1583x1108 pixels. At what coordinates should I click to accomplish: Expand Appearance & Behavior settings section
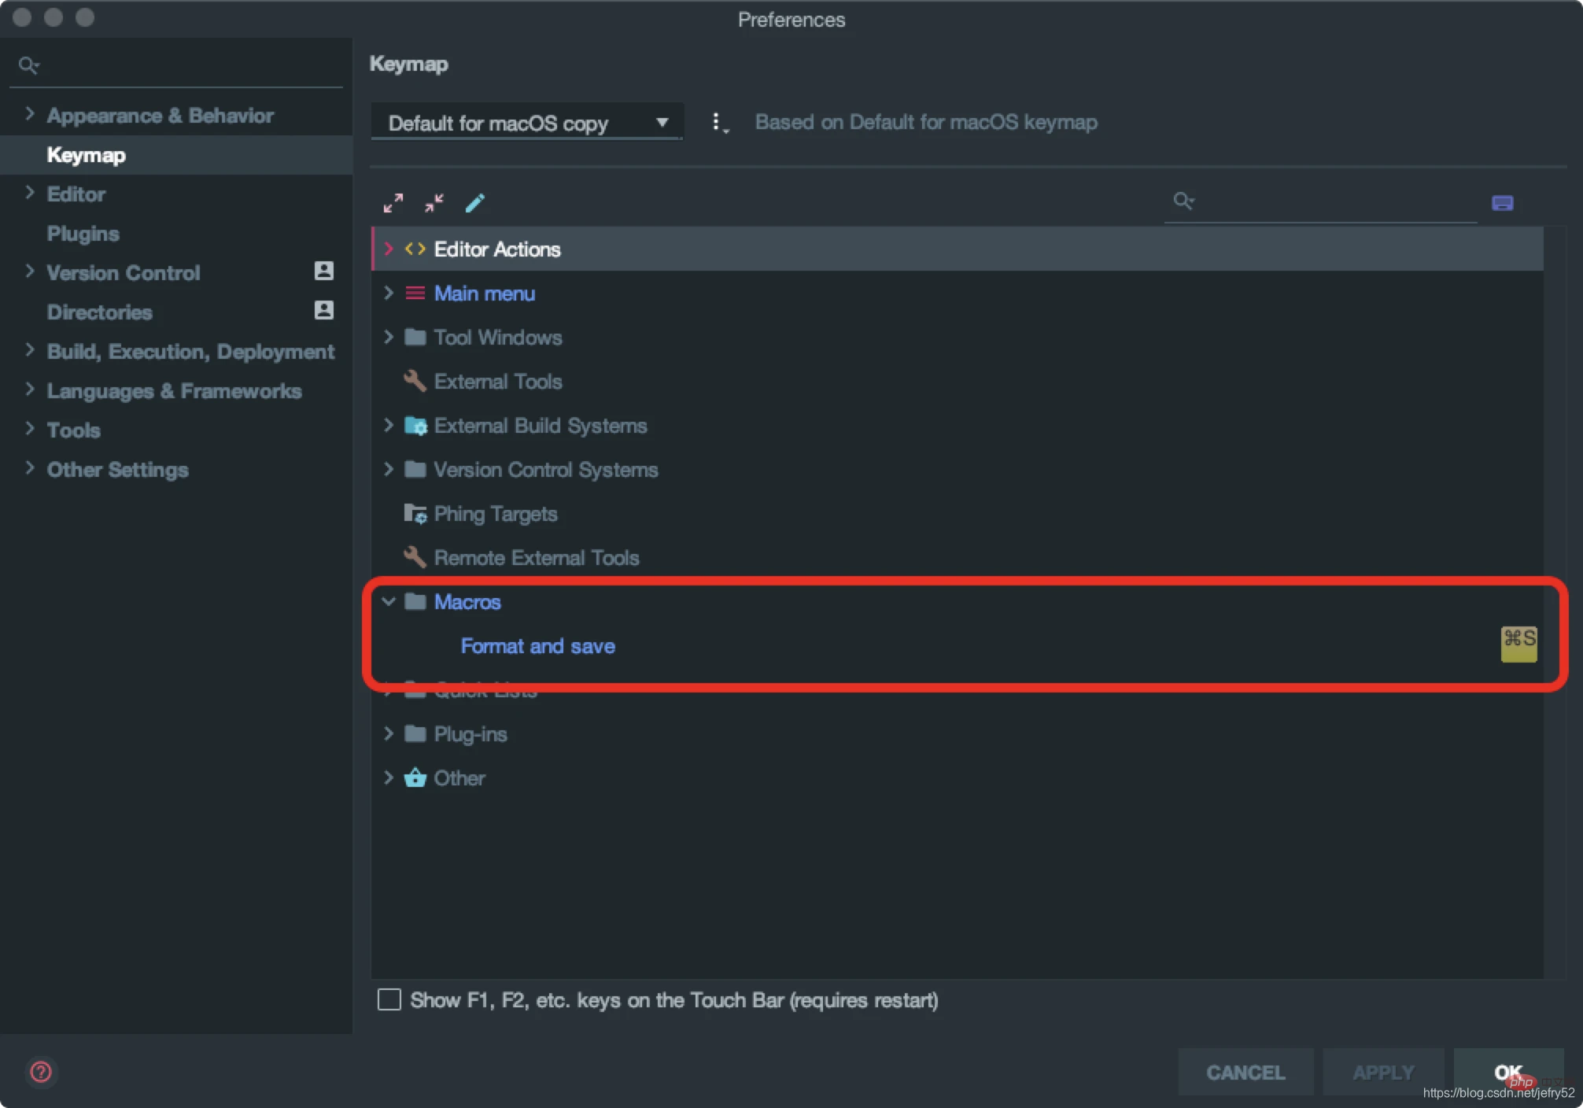pyautogui.click(x=30, y=115)
